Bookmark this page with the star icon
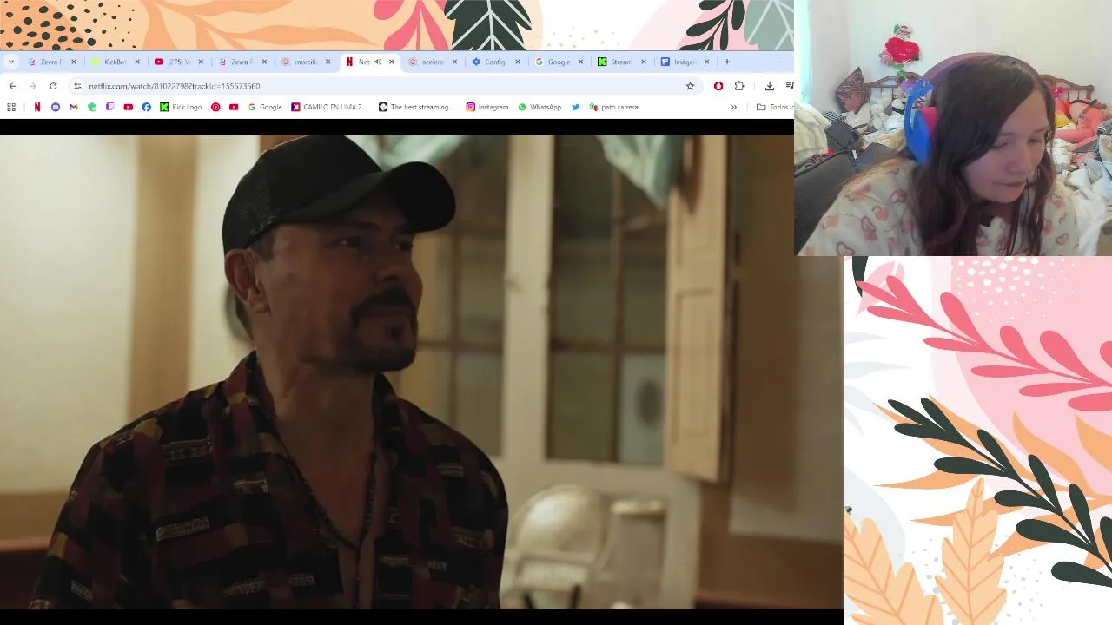This screenshot has height=625, width=1112. pos(690,86)
